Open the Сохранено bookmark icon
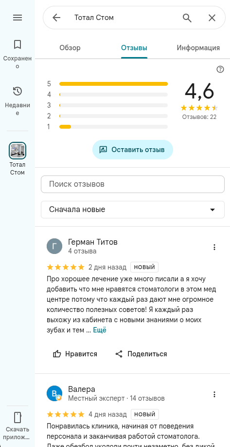The height and width of the screenshot is (447, 230). 18,44
